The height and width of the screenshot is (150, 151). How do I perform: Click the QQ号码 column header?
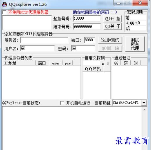93,69
